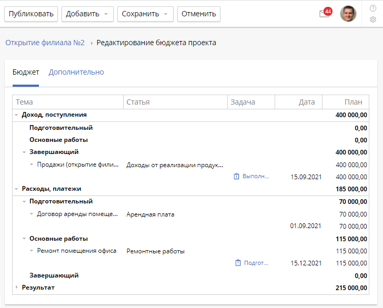Click task clipboard icon dated 15.12.2021

238,263
